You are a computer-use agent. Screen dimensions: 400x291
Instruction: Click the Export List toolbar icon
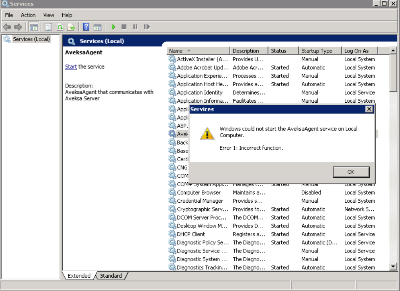tap(71, 27)
